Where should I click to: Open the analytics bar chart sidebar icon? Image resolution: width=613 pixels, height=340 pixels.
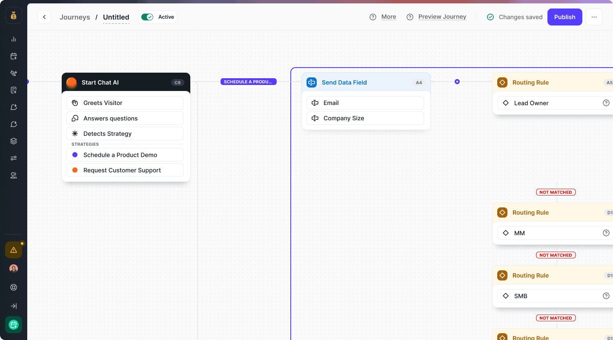click(13, 39)
